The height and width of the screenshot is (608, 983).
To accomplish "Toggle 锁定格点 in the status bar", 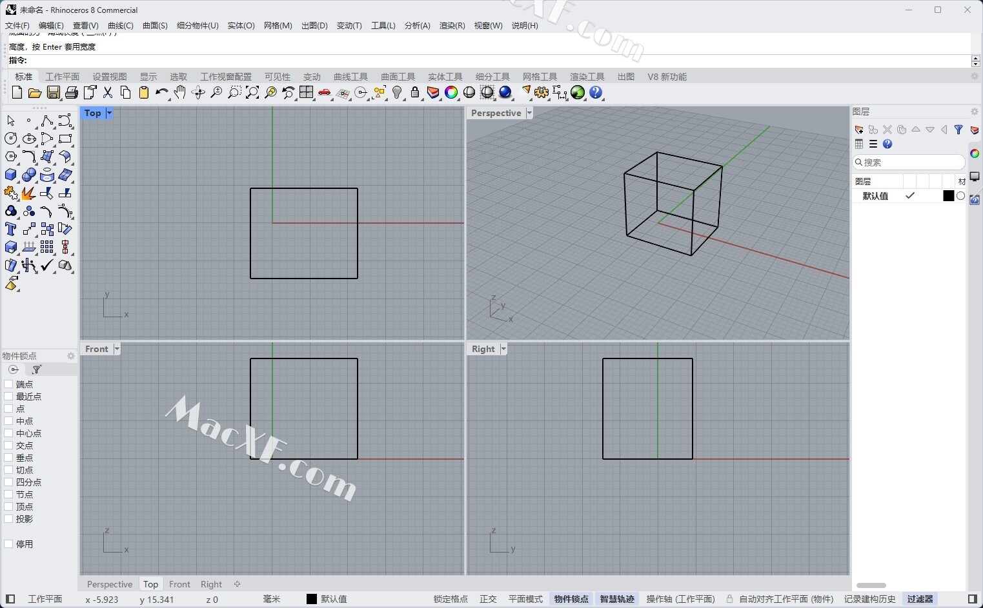I will tap(451, 599).
